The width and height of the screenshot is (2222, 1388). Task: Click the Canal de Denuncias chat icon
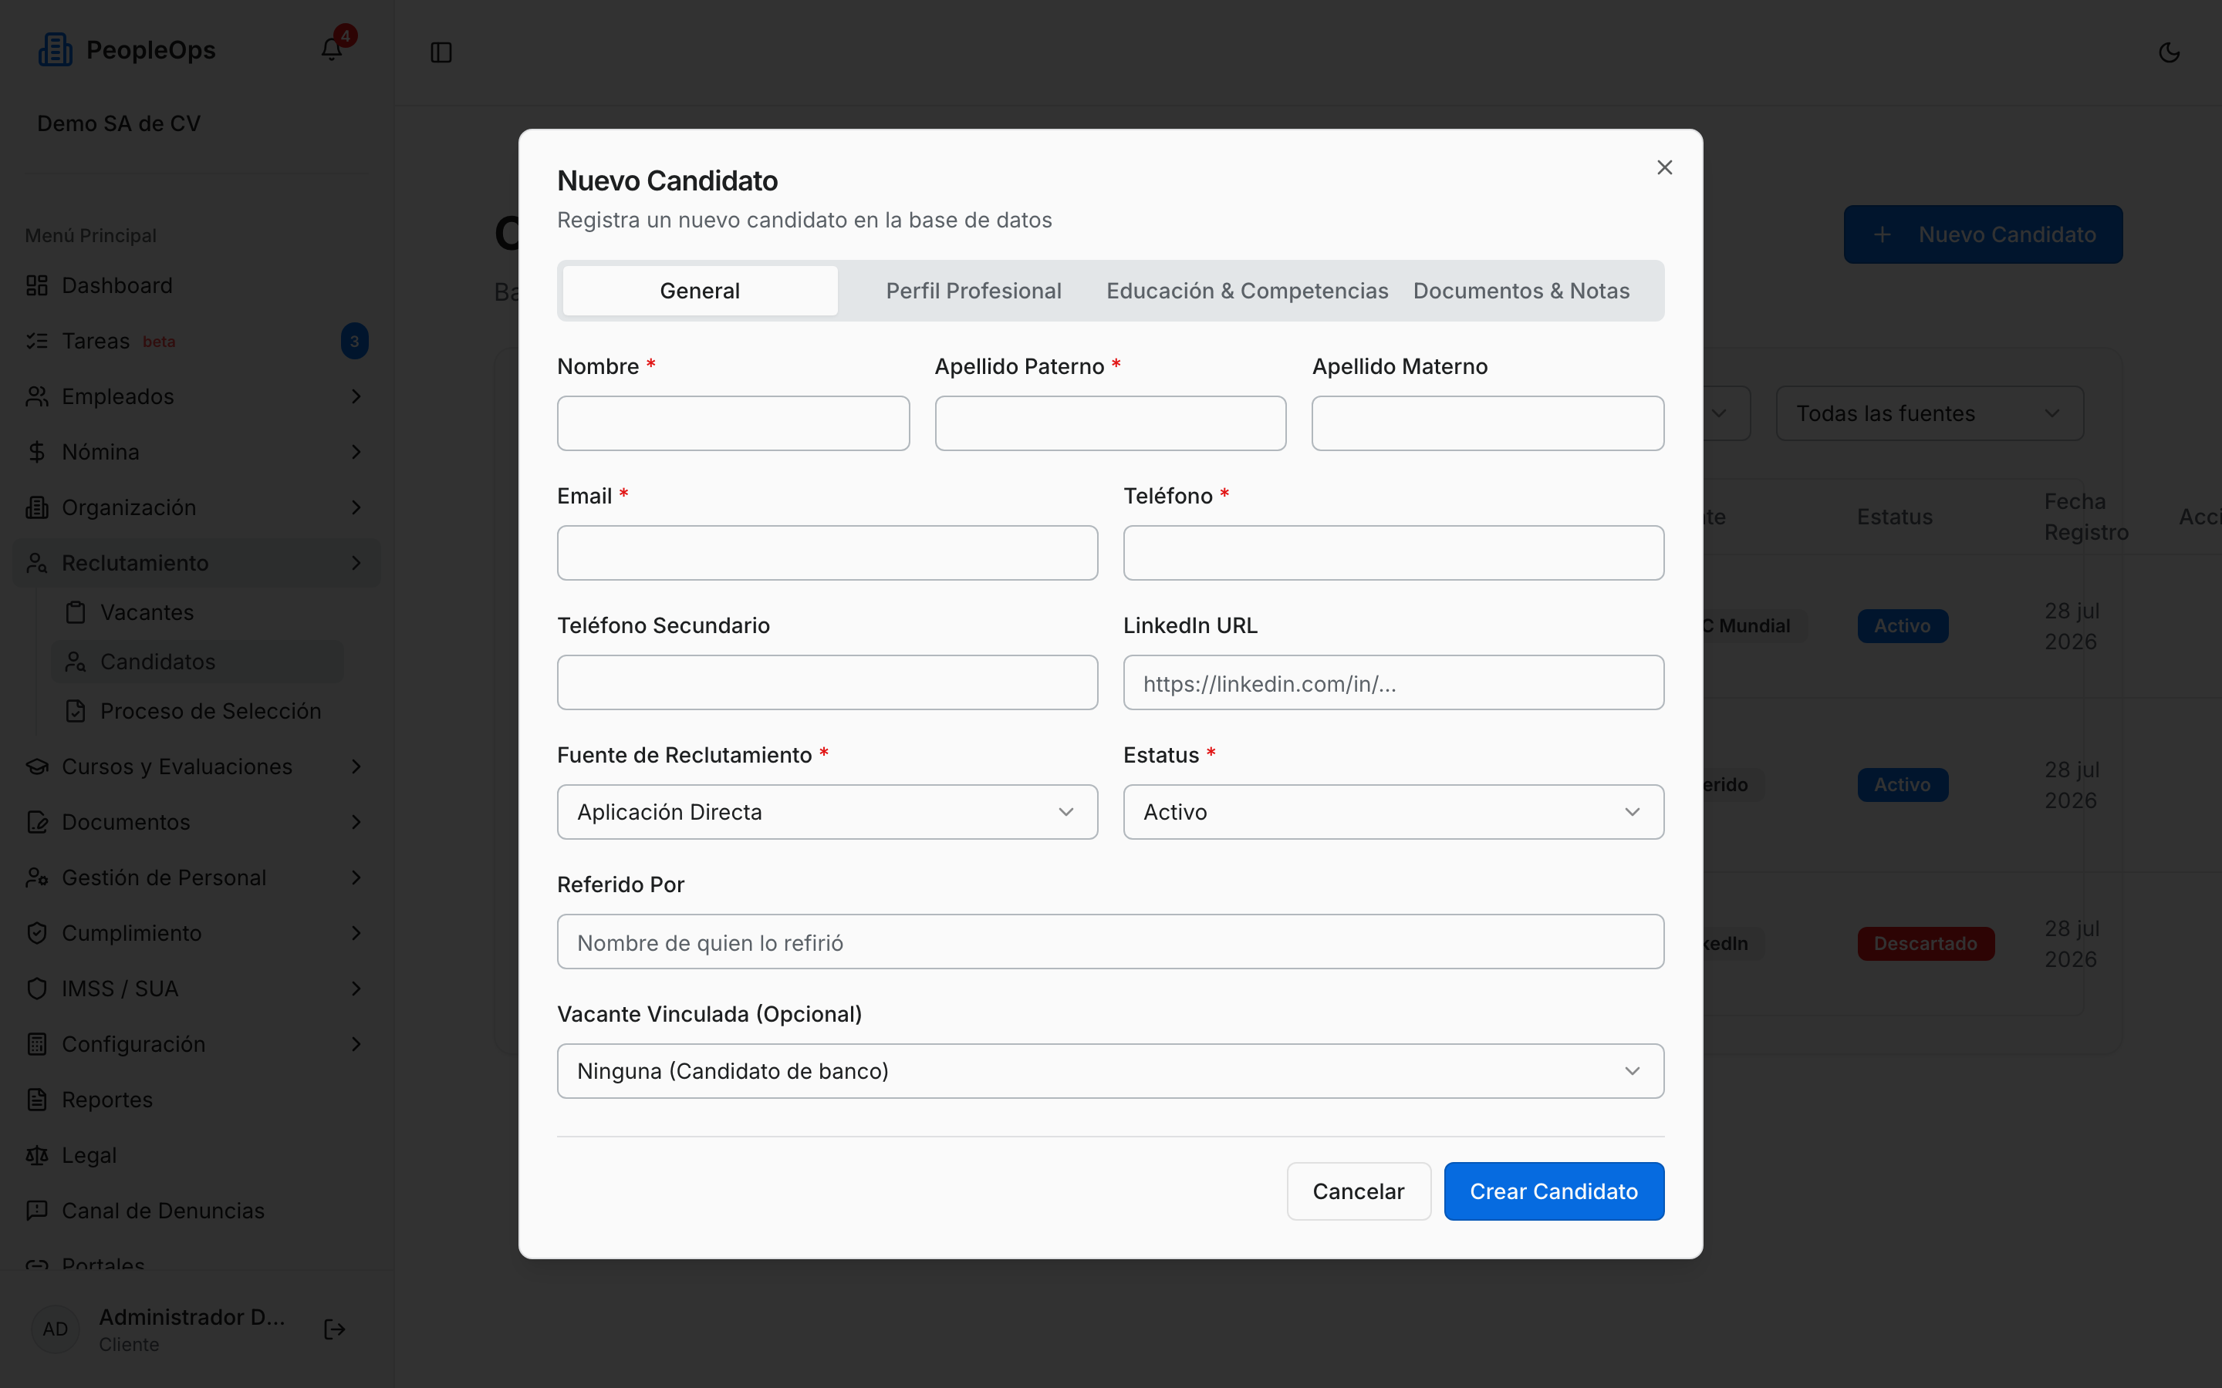(37, 1211)
